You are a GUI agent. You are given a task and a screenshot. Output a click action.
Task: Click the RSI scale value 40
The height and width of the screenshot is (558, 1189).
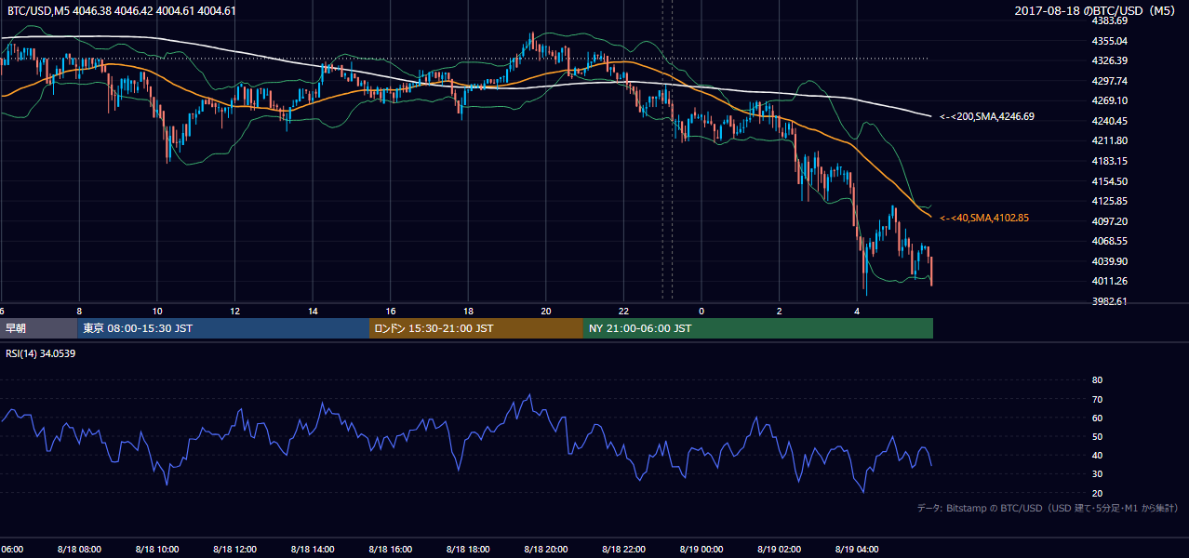[1097, 455]
